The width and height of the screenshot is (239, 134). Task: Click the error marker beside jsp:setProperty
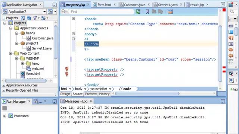pyautogui.click(x=66, y=69)
